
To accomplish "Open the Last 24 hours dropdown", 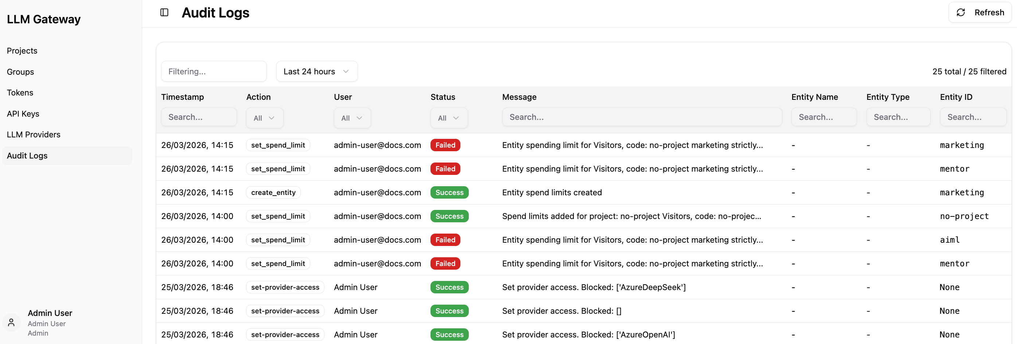I will point(317,71).
